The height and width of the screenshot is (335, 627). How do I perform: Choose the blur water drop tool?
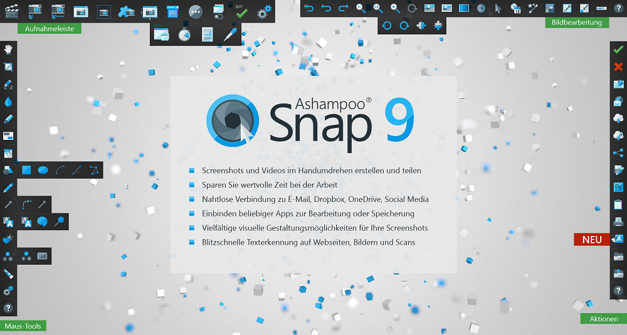pyautogui.click(x=9, y=101)
